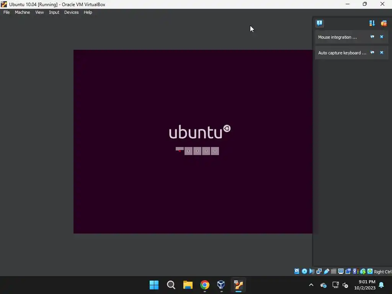Click the running VM taskbar icon
This screenshot has height=294, width=392.
[238, 285]
